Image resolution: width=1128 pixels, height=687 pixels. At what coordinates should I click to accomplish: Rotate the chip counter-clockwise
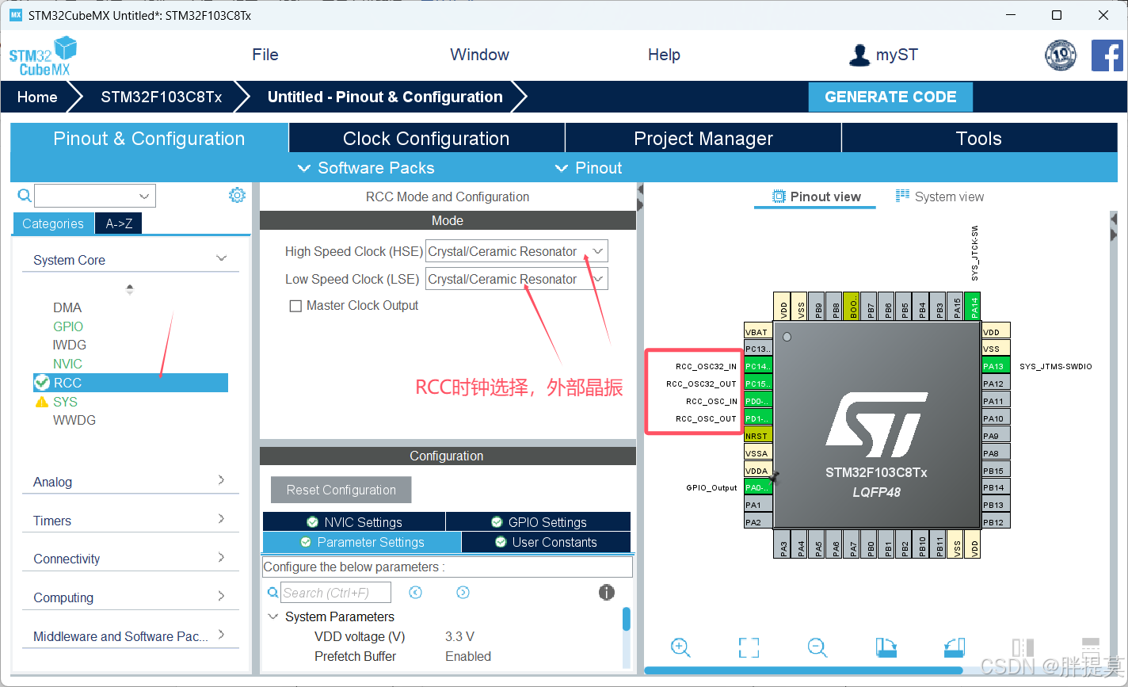tap(955, 647)
